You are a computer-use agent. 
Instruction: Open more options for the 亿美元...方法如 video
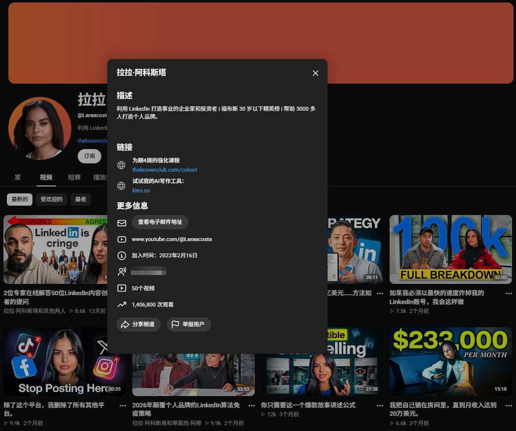point(380,293)
